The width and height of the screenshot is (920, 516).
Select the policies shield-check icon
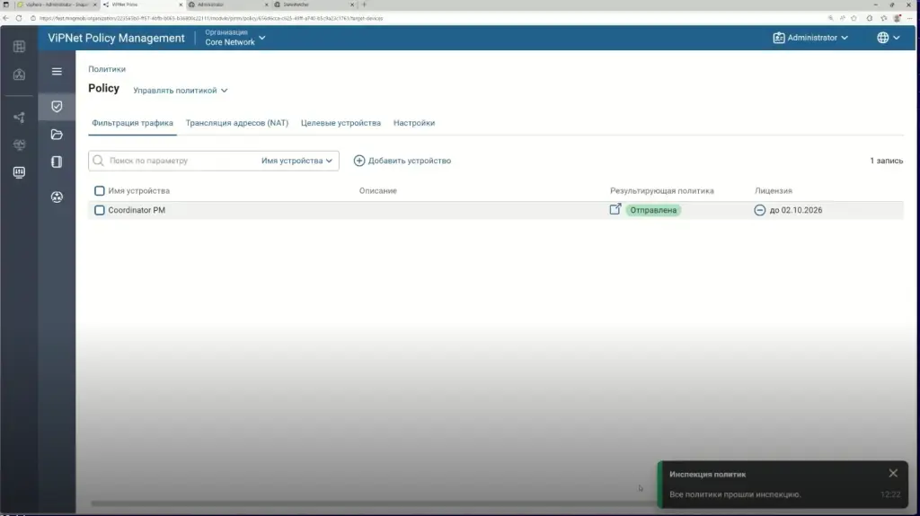point(57,106)
